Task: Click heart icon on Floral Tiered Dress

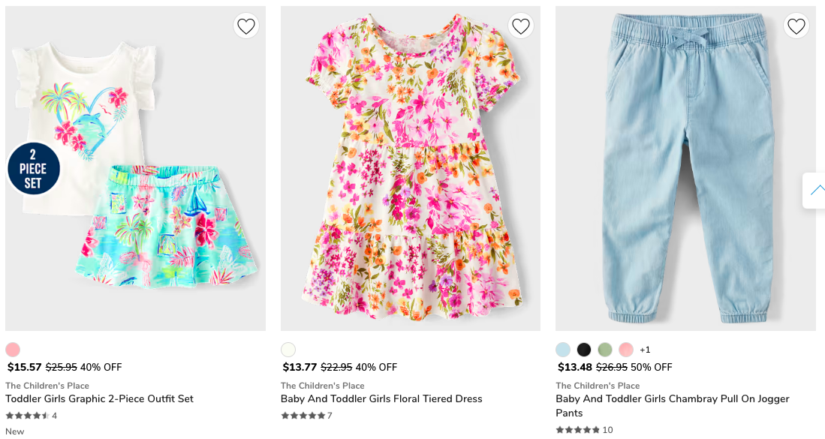Action: (x=521, y=26)
